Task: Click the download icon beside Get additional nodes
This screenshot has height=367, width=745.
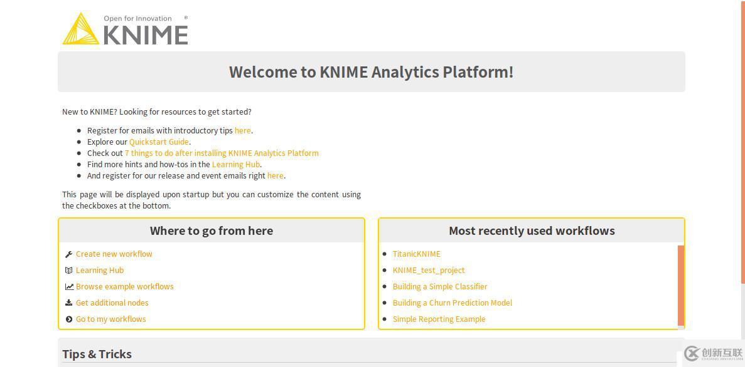Action: [68, 303]
